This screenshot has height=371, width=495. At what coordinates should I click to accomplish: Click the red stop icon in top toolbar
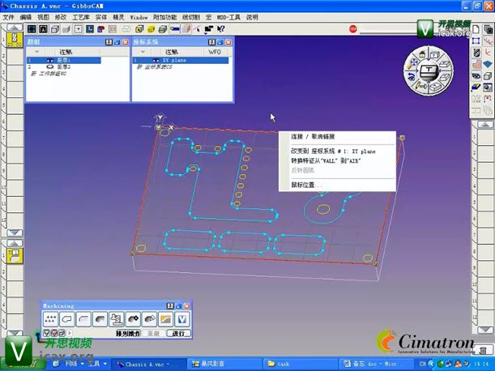[353, 29]
